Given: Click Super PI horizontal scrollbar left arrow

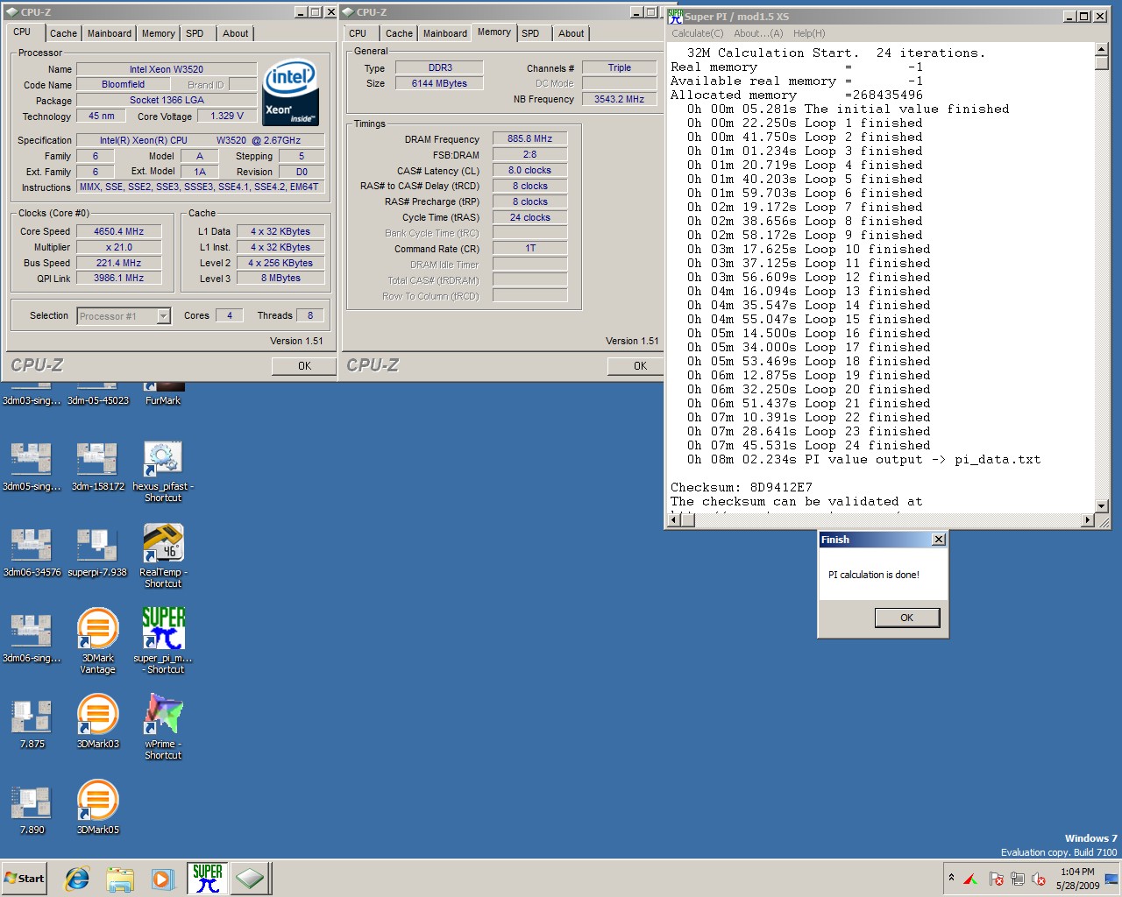Looking at the screenshot, I should coord(674,520).
